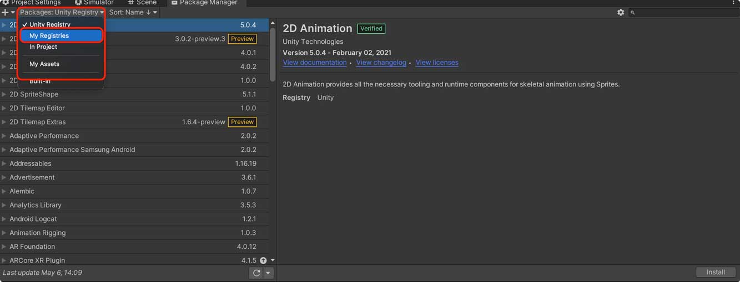Click the Preview badge beside 3.0.2-preview.3
The image size is (740, 282).
[x=243, y=39]
